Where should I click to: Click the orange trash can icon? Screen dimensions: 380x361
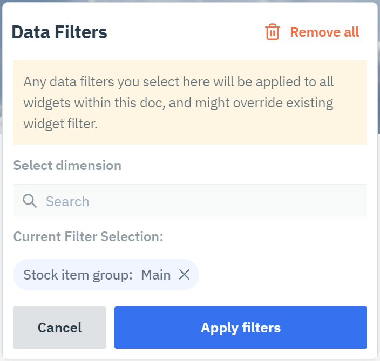273,32
